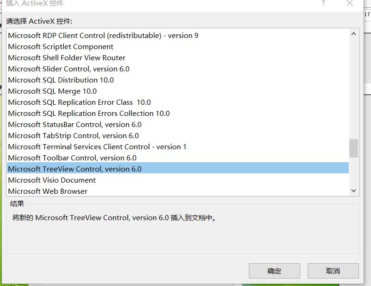Close the ActiveX control dialog
The width and height of the screenshot is (371, 286).
point(350,3)
